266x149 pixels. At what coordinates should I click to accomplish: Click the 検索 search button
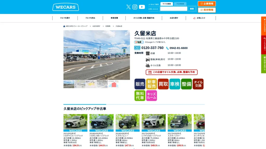(x=192, y=9)
